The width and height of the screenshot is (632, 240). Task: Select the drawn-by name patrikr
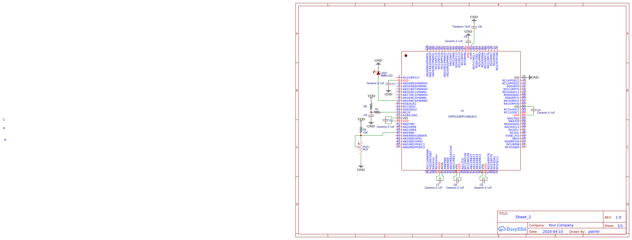594,232
